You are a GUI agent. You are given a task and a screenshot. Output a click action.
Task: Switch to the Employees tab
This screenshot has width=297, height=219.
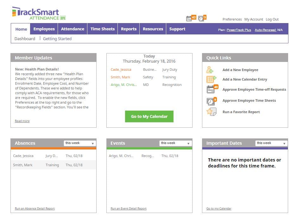pos(44,29)
